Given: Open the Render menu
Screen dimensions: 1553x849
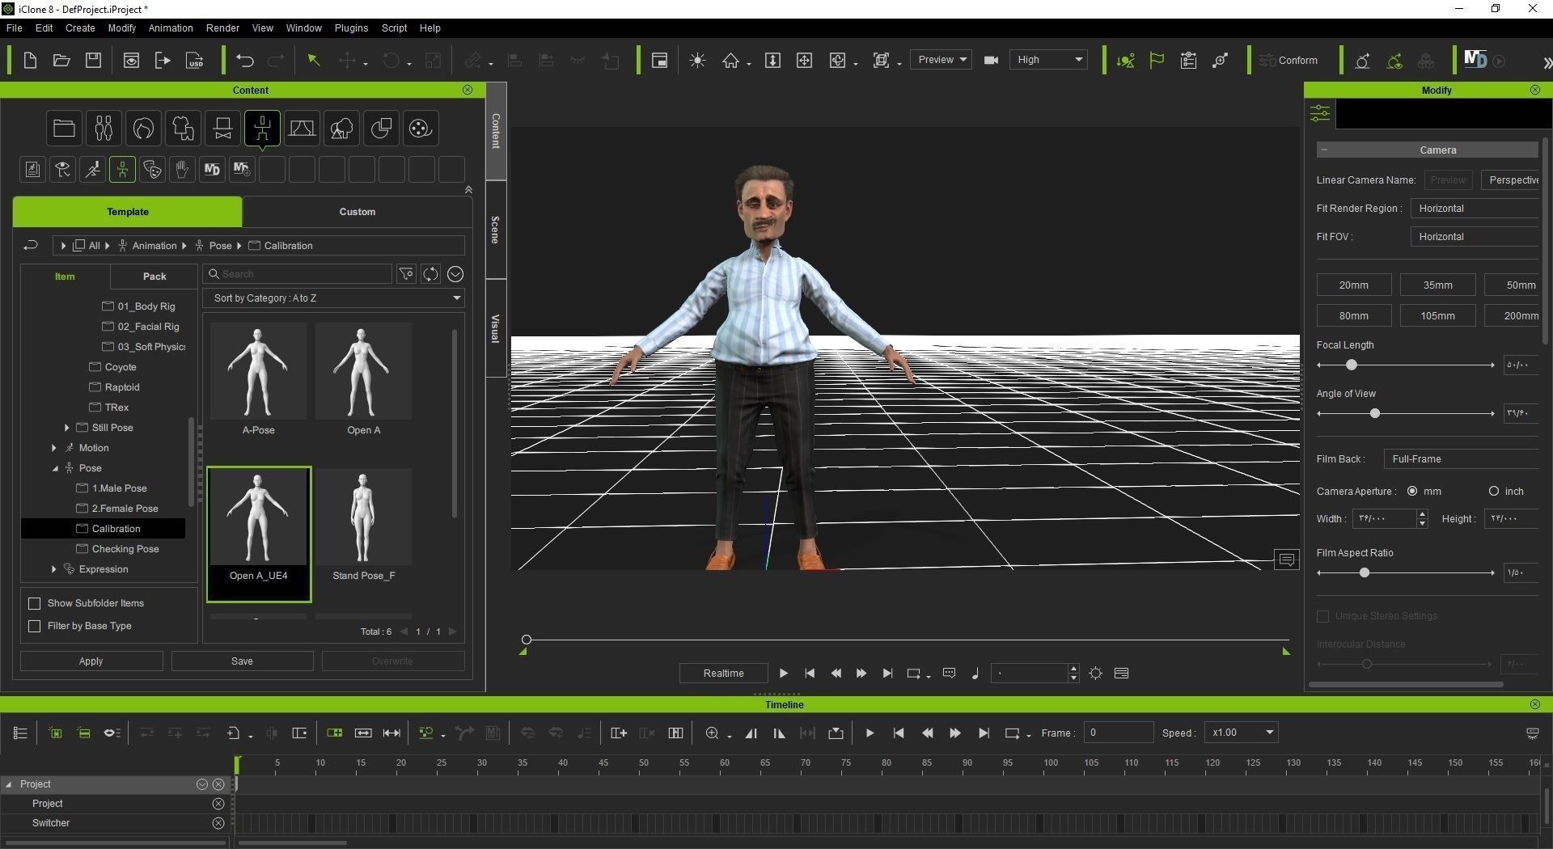Looking at the screenshot, I should (222, 27).
